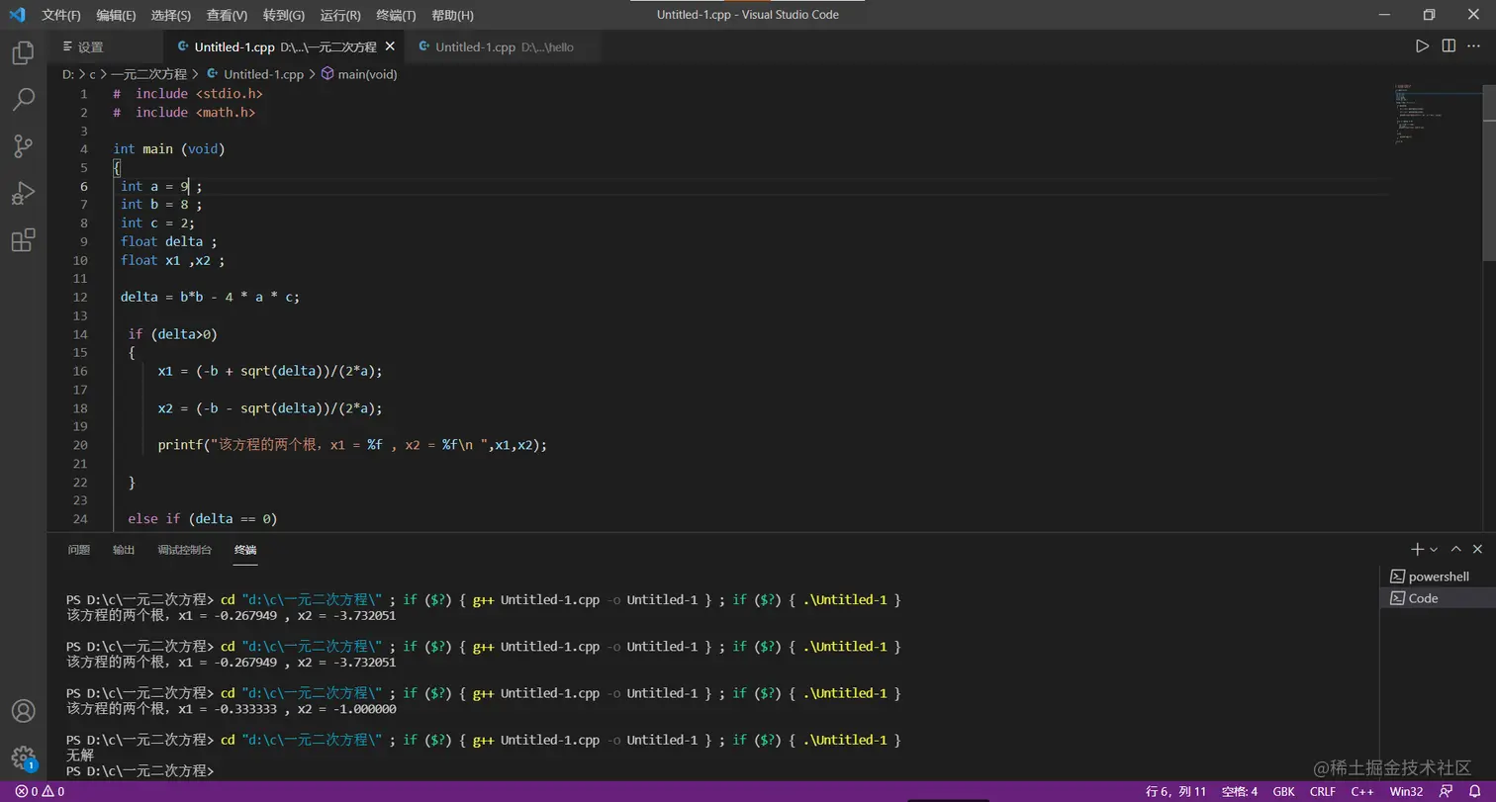Open Run and Debug view
This screenshot has width=1496, height=802.
(23, 193)
